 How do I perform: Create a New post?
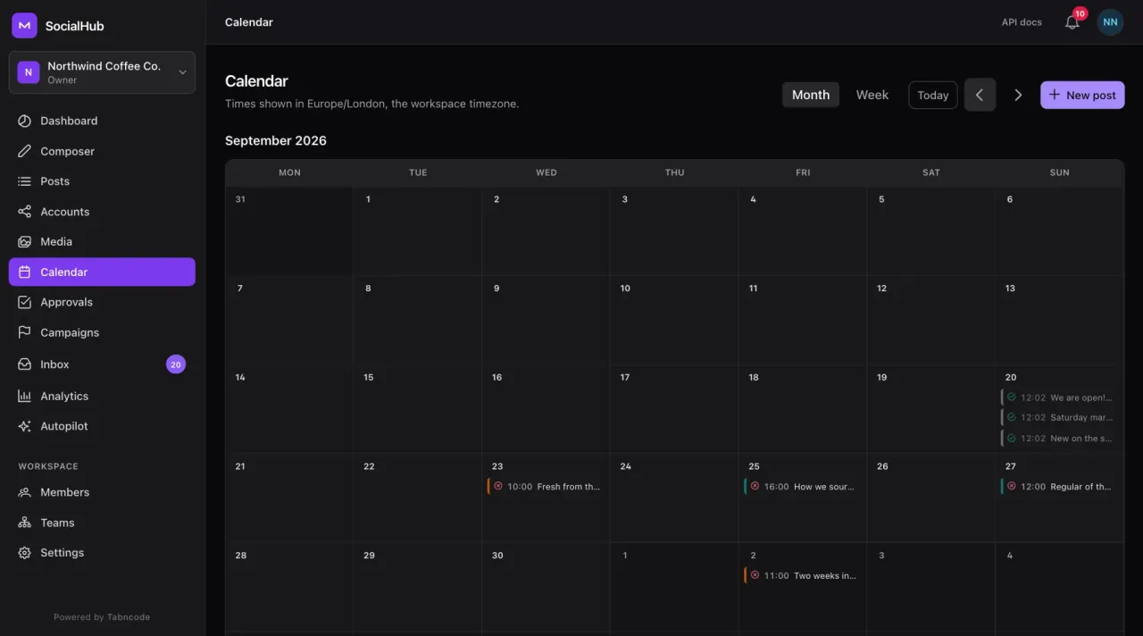[1082, 95]
